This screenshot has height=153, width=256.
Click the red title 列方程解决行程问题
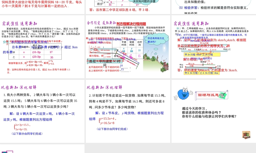[x=131, y=24]
